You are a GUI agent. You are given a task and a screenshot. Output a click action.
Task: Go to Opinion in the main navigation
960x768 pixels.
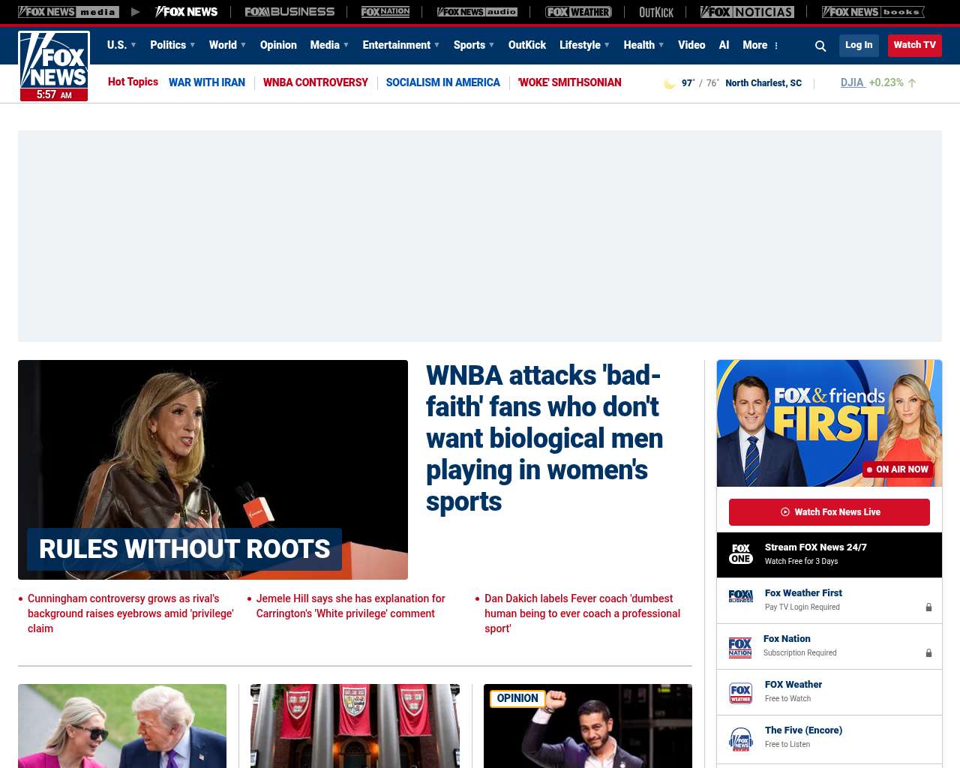pyautogui.click(x=278, y=45)
